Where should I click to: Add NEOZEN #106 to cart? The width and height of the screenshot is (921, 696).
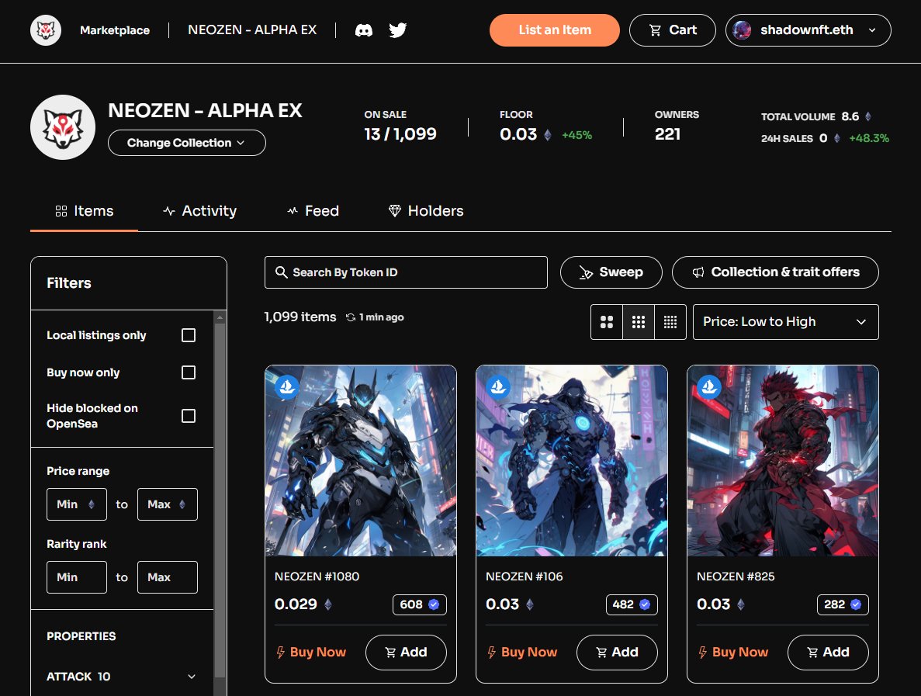coord(617,652)
